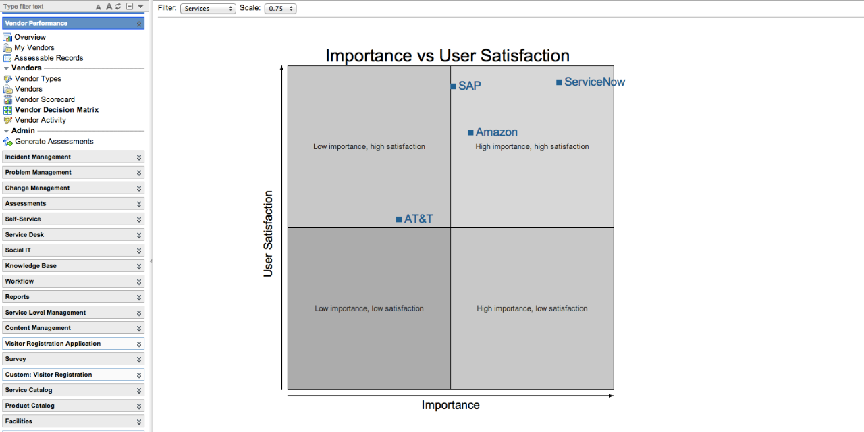The height and width of the screenshot is (432, 864).
Task: Increase navigator text size with large A
Action: [x=108, y=7]
